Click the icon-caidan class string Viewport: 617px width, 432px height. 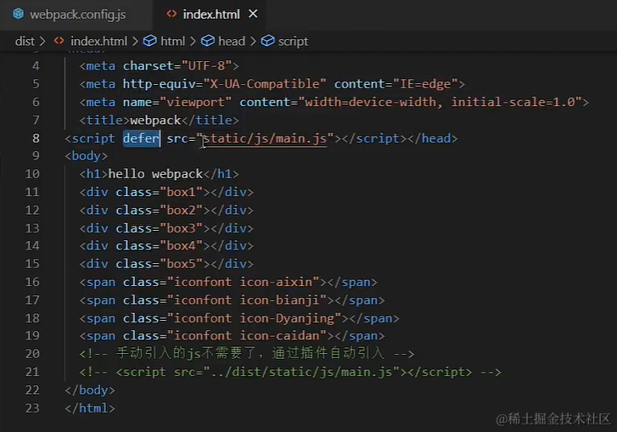[247, 336]
